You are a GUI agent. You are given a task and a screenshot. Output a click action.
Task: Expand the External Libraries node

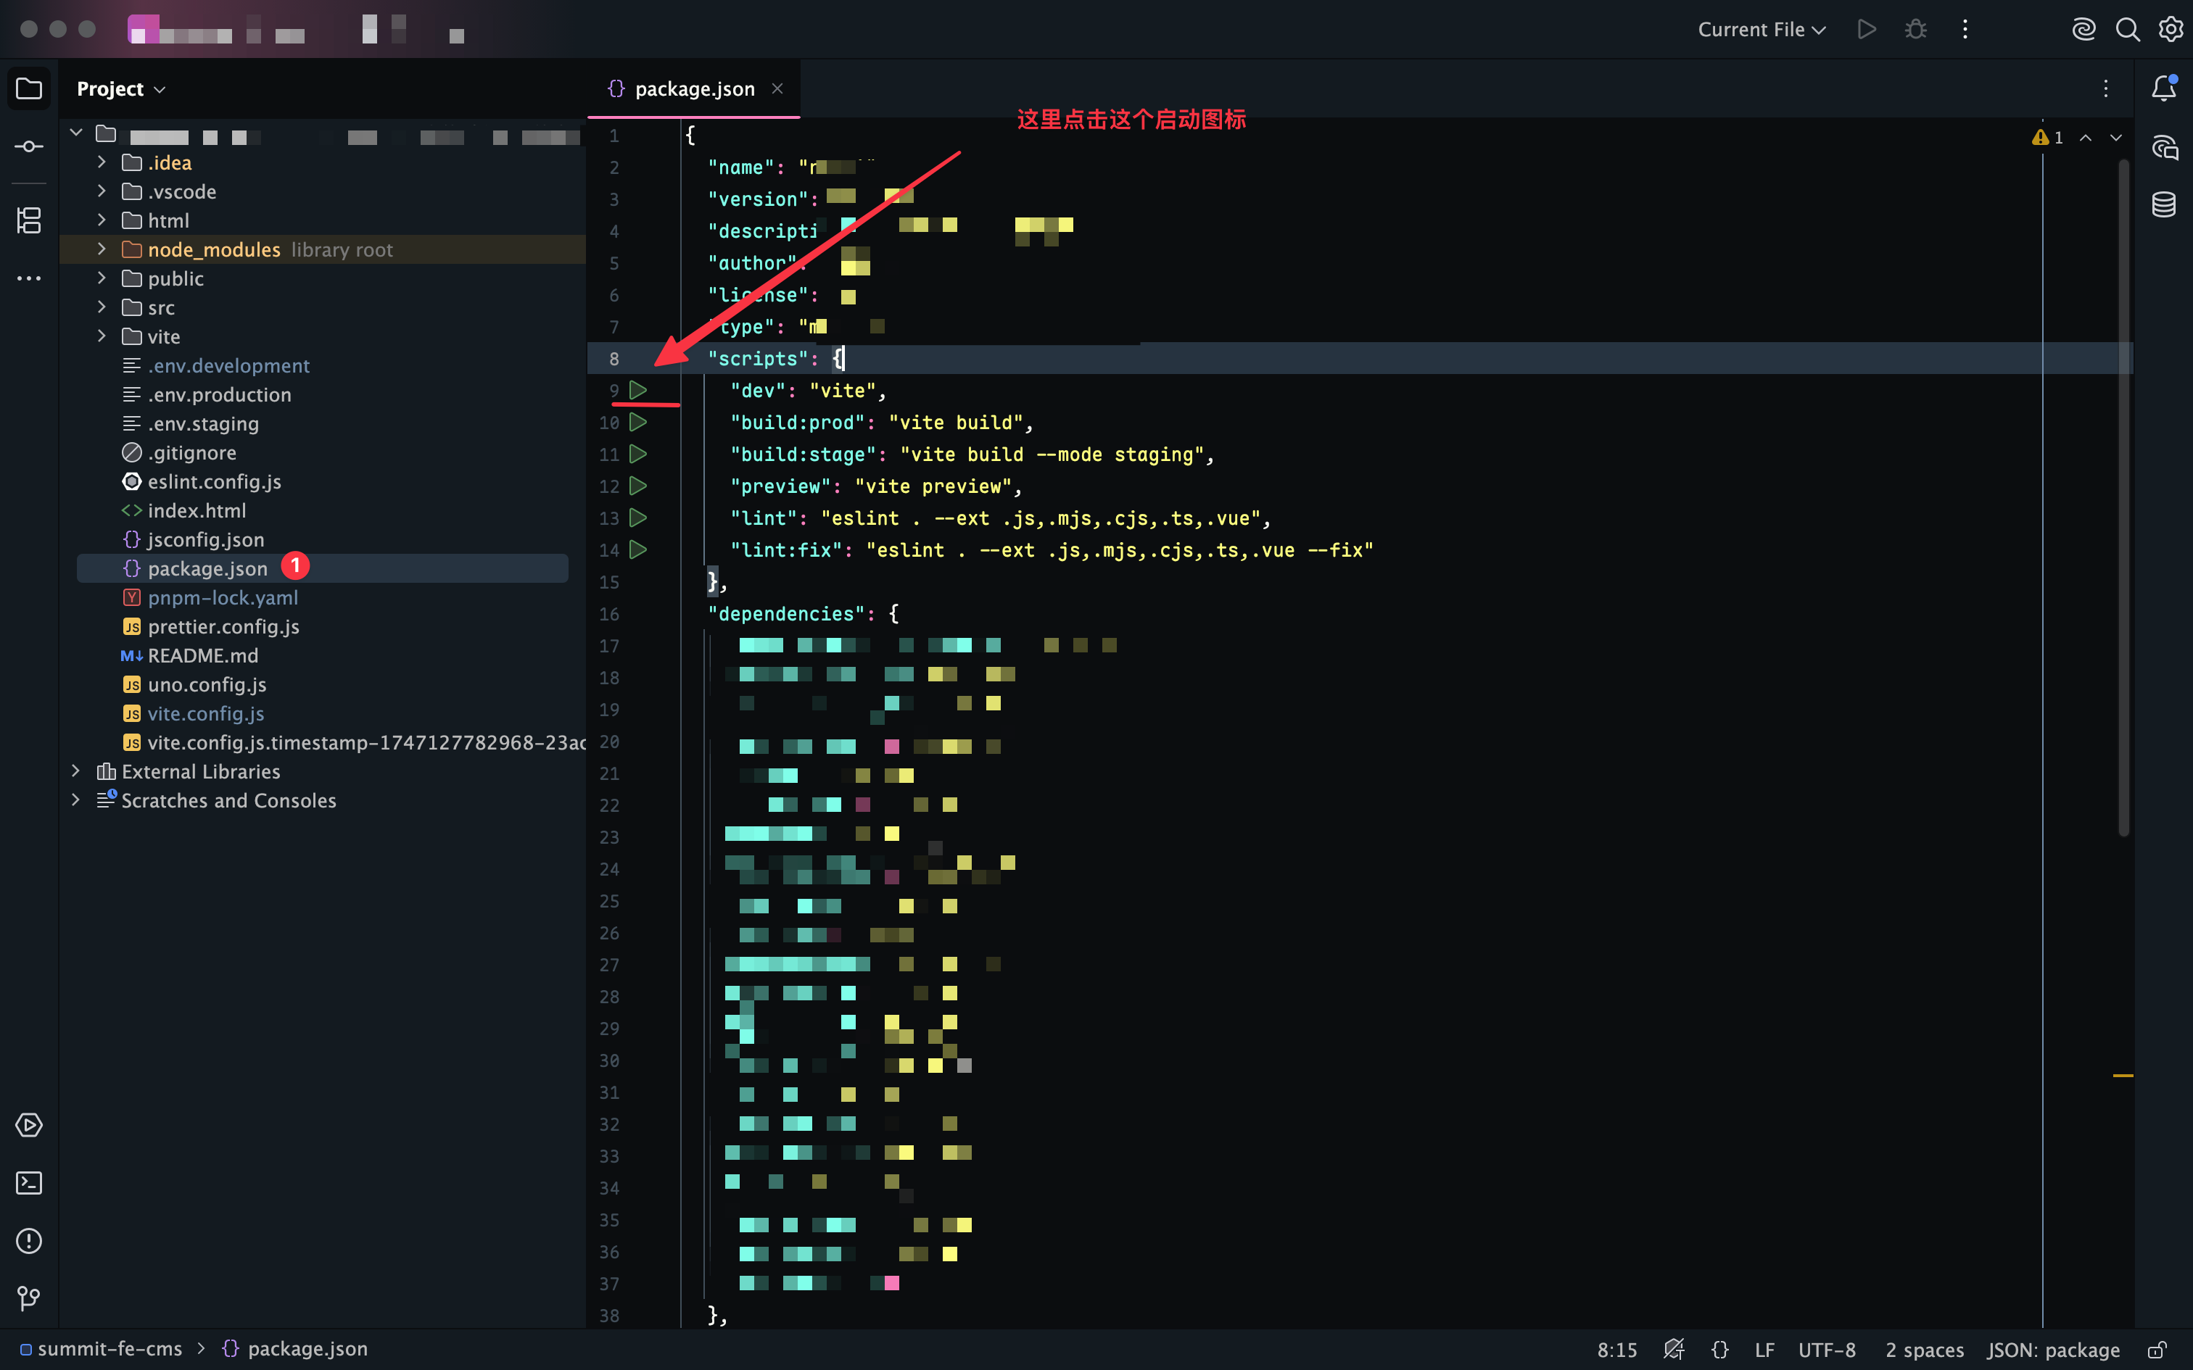pyautogui.click(x=76, y=771)
